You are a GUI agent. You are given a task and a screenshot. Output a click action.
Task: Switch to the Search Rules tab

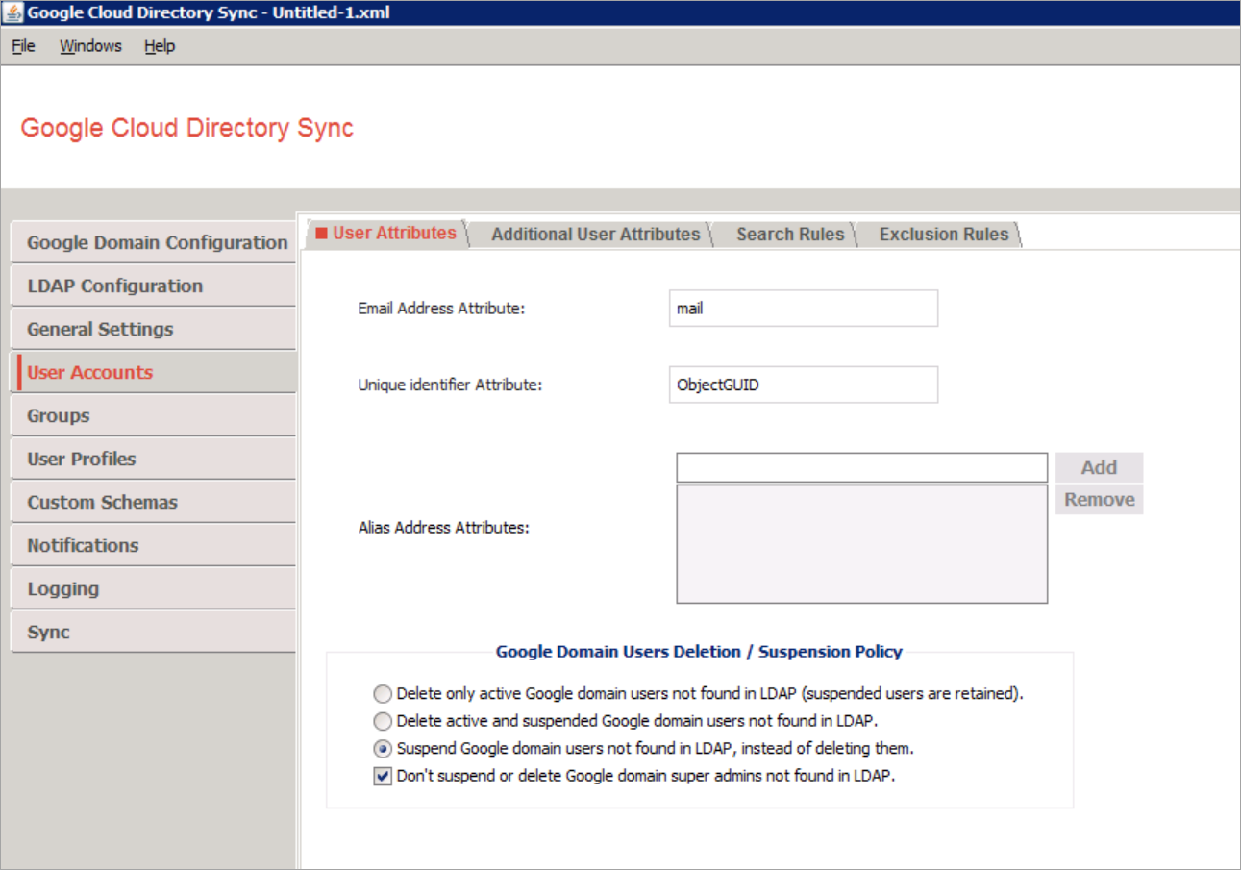789,235
